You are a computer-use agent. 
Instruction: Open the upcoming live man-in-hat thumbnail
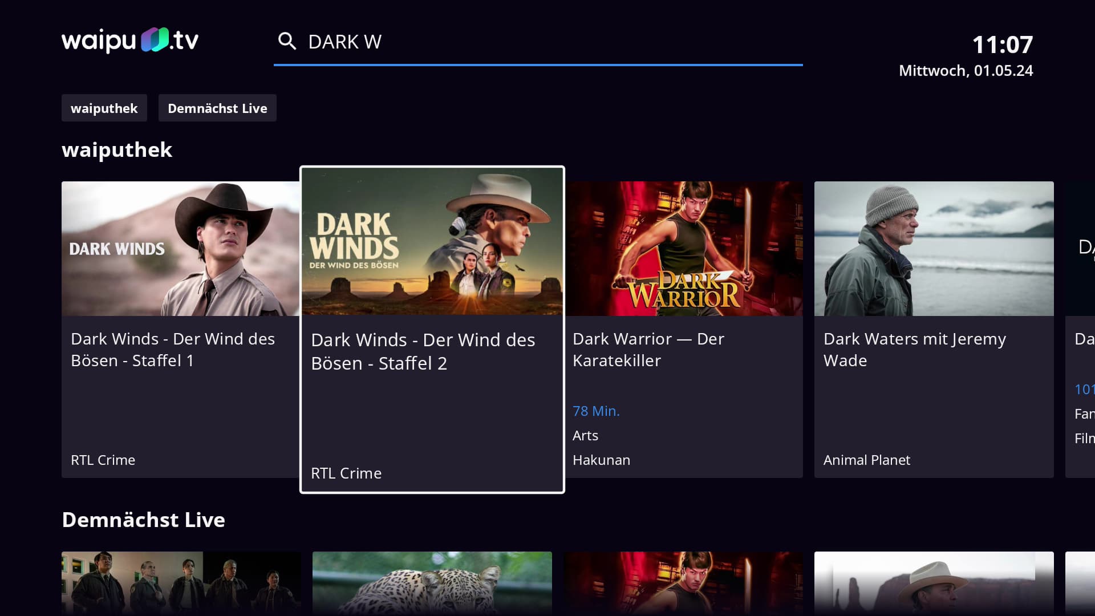click(x=934, y=583)
